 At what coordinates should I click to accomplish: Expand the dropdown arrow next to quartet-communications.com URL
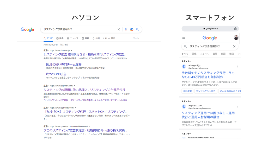click(89, 126)
